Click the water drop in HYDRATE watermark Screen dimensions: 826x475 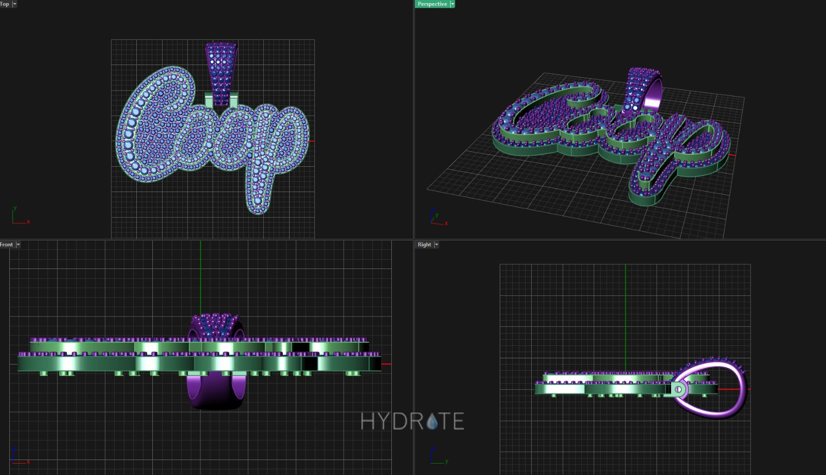point(432,422)
